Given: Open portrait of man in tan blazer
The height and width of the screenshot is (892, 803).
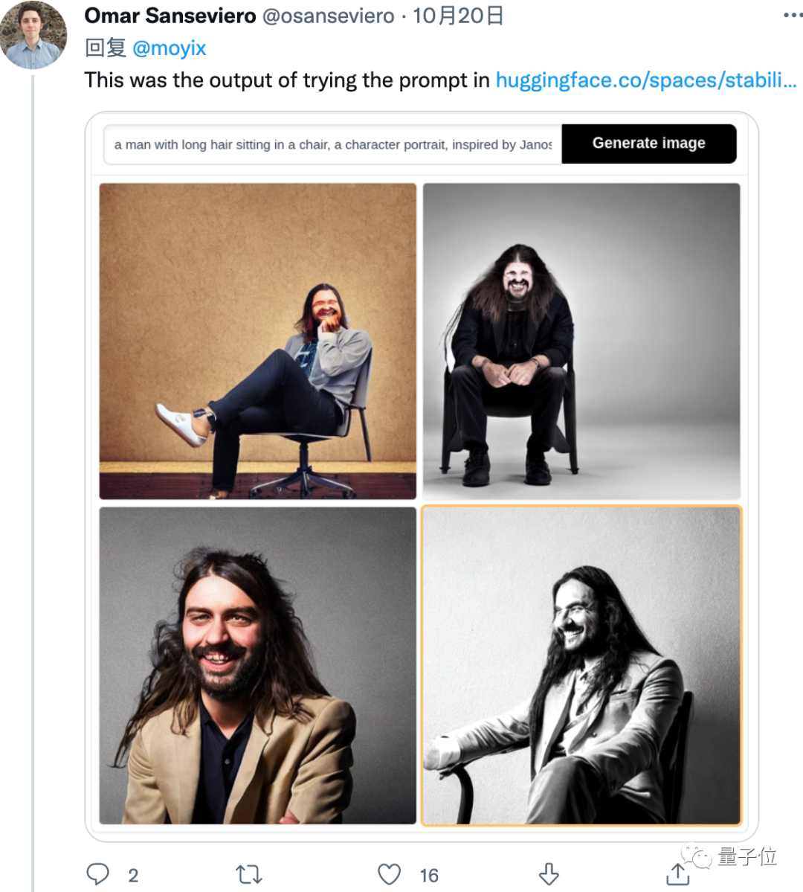Looking at the screenshot, I should (x=257, y=665).
